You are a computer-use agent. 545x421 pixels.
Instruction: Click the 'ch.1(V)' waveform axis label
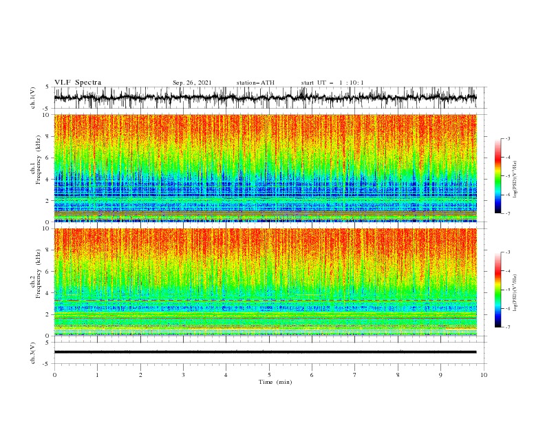pyautogui.click(x=33, y=98)
